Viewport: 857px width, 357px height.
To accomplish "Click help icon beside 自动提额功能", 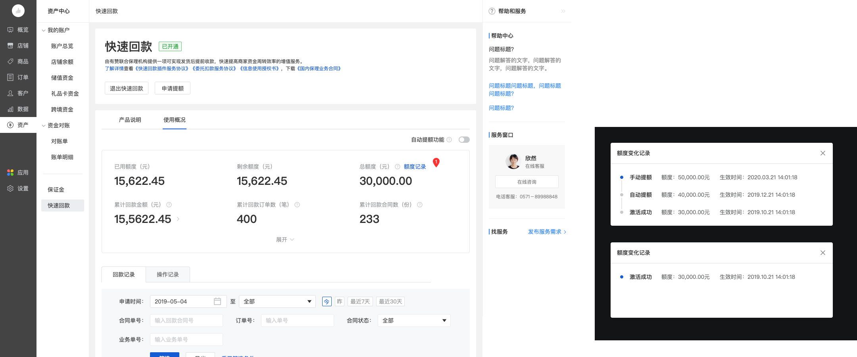I will [x=449, y=140].
